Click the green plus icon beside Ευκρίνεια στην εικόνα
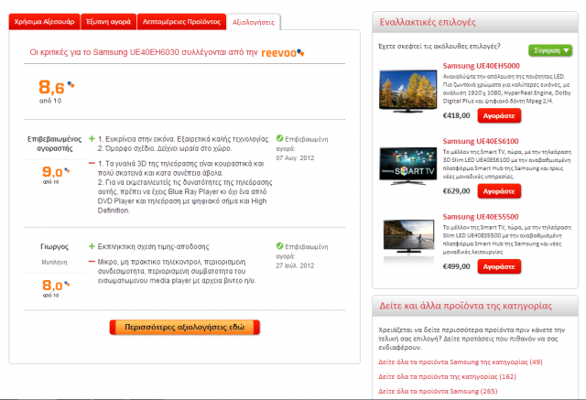 [92, 139]
